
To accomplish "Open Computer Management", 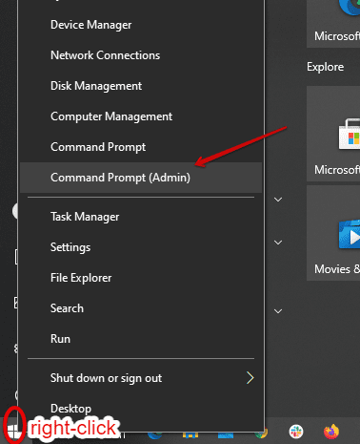I will click(x=141, y=116).
